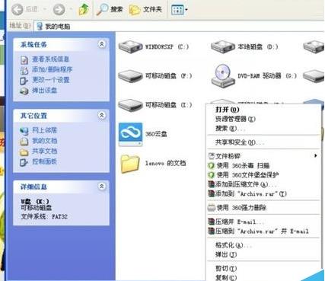The height and width of the screenshot is (281, 325).
Task: Open the Views toolbar dropdown
Action: pos(179,10)
